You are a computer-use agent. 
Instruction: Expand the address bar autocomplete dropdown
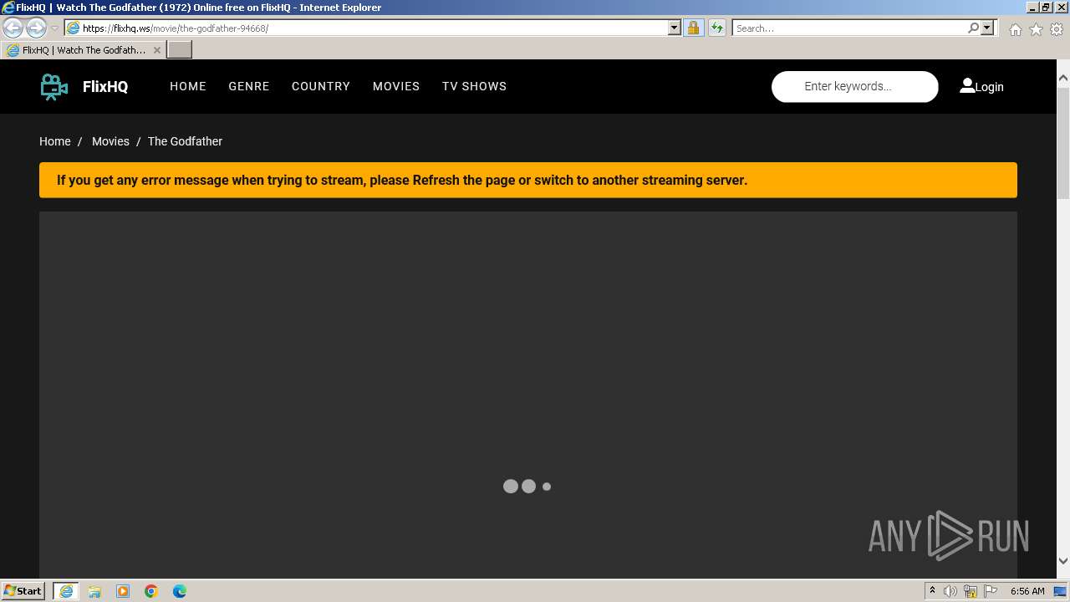point(675,28)
